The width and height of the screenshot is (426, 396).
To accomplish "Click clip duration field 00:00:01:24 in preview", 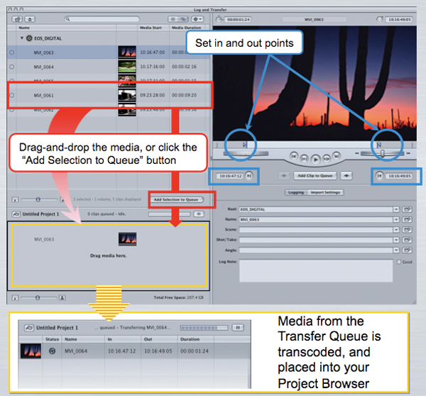I will tap(239, 20).
